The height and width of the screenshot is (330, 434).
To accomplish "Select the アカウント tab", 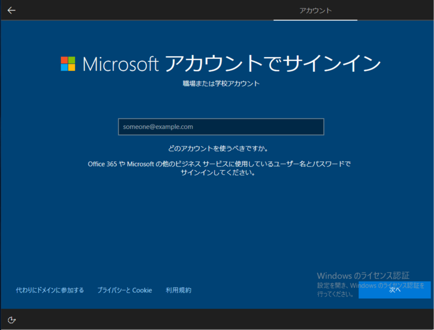I will click(315, 11).
